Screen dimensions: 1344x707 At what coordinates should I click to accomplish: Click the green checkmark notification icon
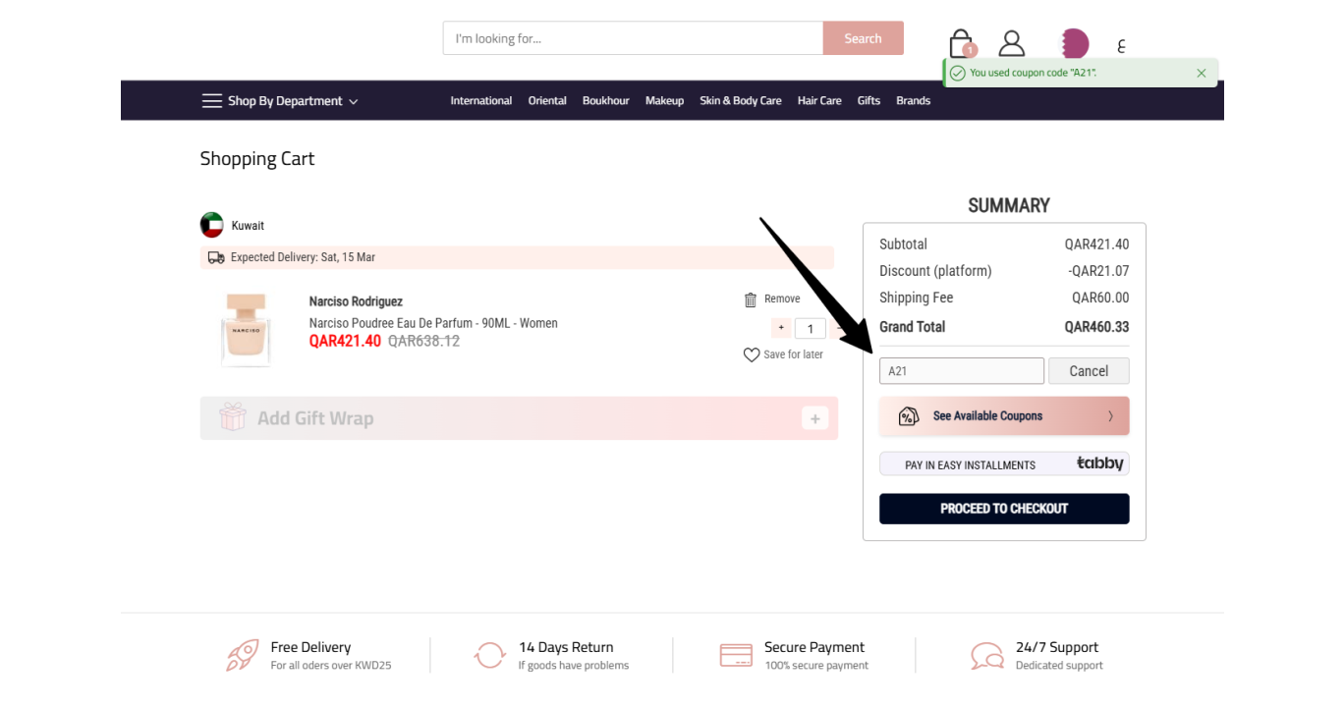(x=958, y=73)
